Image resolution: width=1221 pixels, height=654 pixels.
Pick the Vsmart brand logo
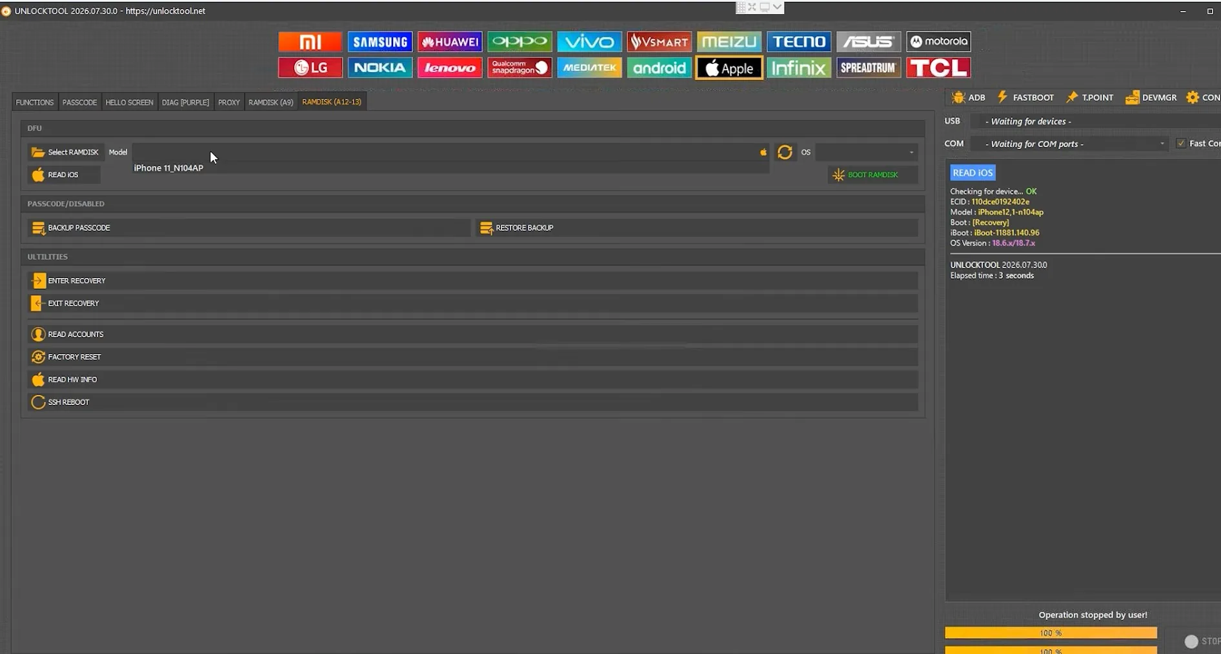pyautogui.click(x=659, y=42)
